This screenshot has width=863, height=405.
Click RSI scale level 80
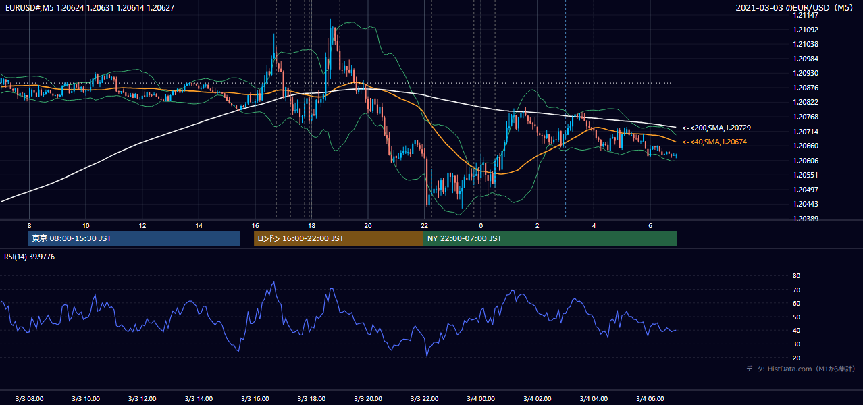796,276
